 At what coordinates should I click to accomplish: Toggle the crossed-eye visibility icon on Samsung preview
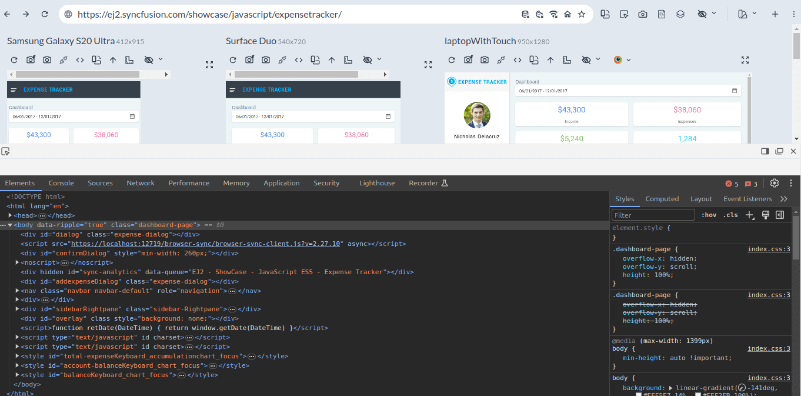coord(148,60)
